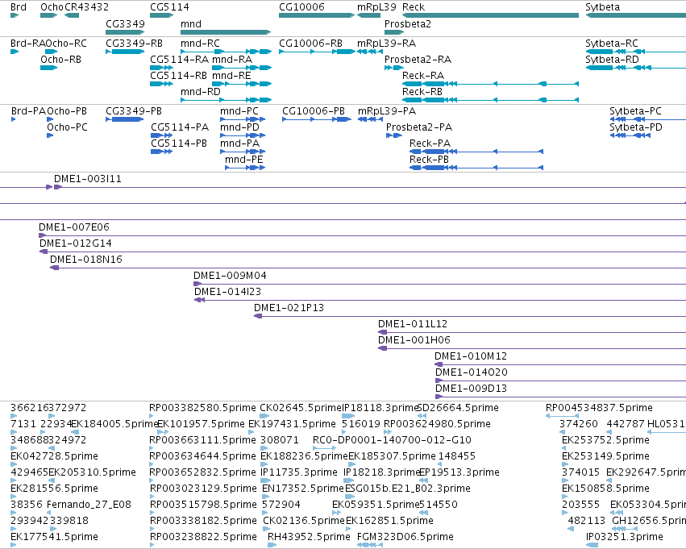Screen dimensions: 686x549
Task: Select the CK02645.5prime EST label
Action: point(301,408)
